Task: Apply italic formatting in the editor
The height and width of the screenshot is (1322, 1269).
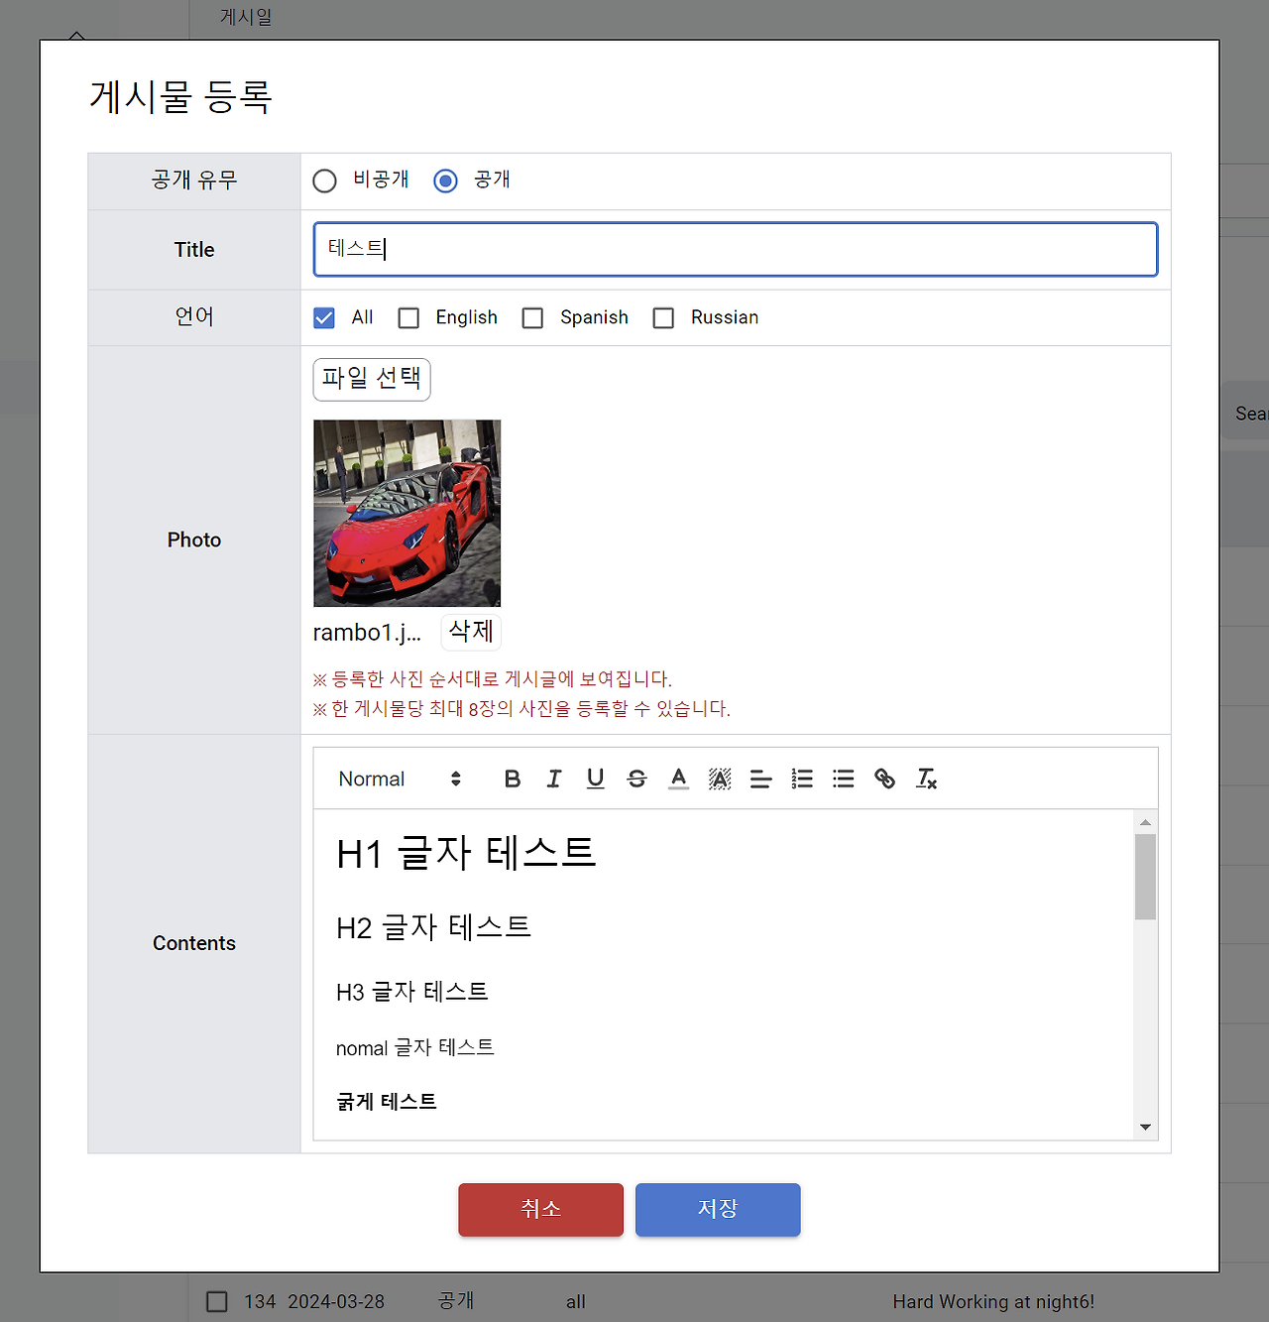Action: (553, 779)
